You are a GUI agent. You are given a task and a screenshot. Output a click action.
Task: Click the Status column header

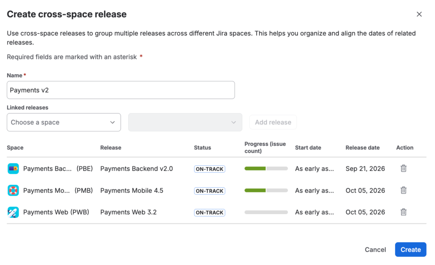click(203, 148)
